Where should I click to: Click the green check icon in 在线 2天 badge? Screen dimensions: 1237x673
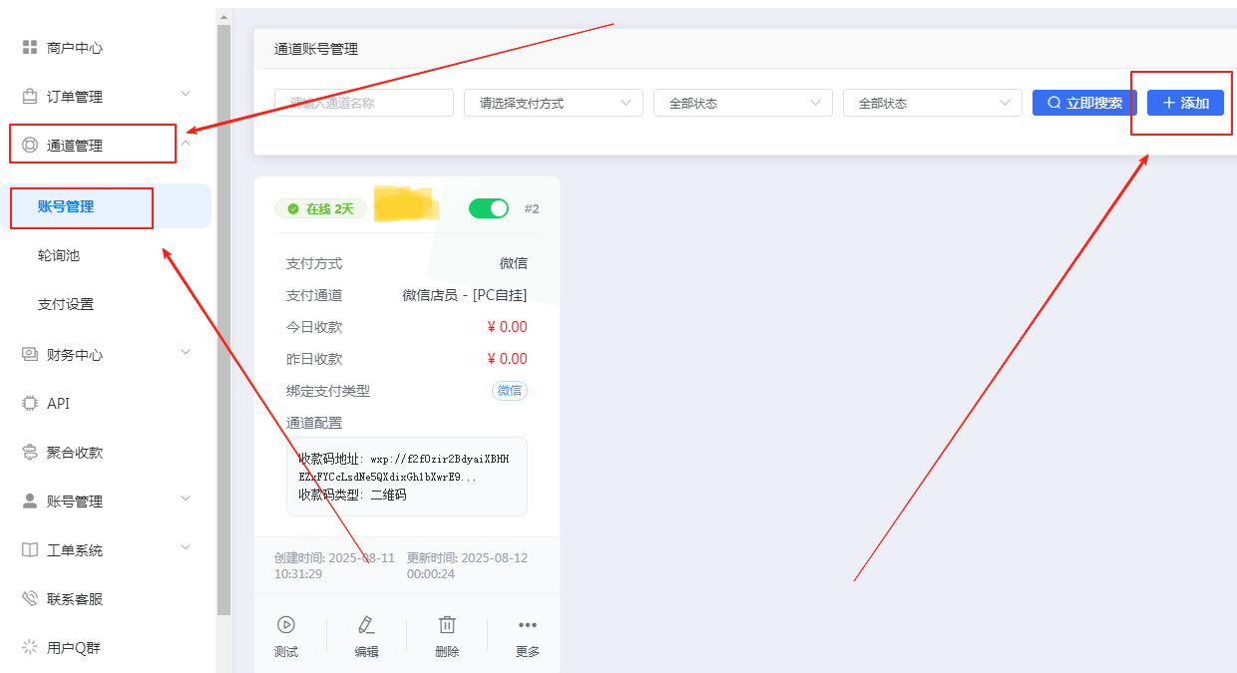pyautogui.click(x=293, y=209)
